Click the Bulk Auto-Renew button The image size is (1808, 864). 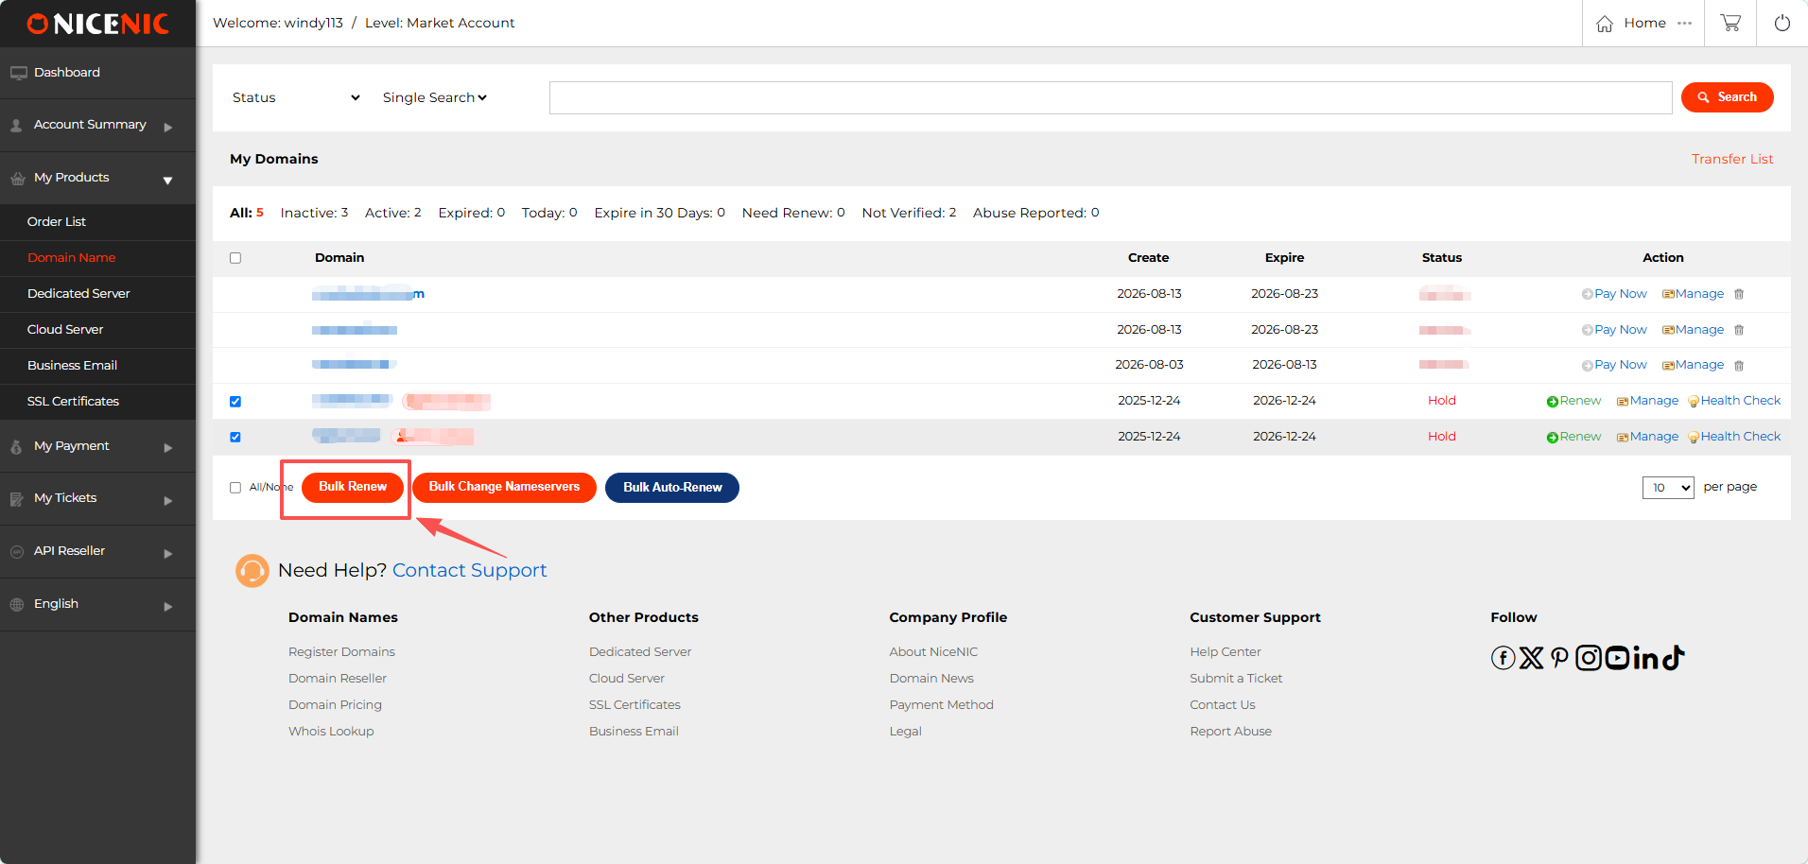coord(672,488)
